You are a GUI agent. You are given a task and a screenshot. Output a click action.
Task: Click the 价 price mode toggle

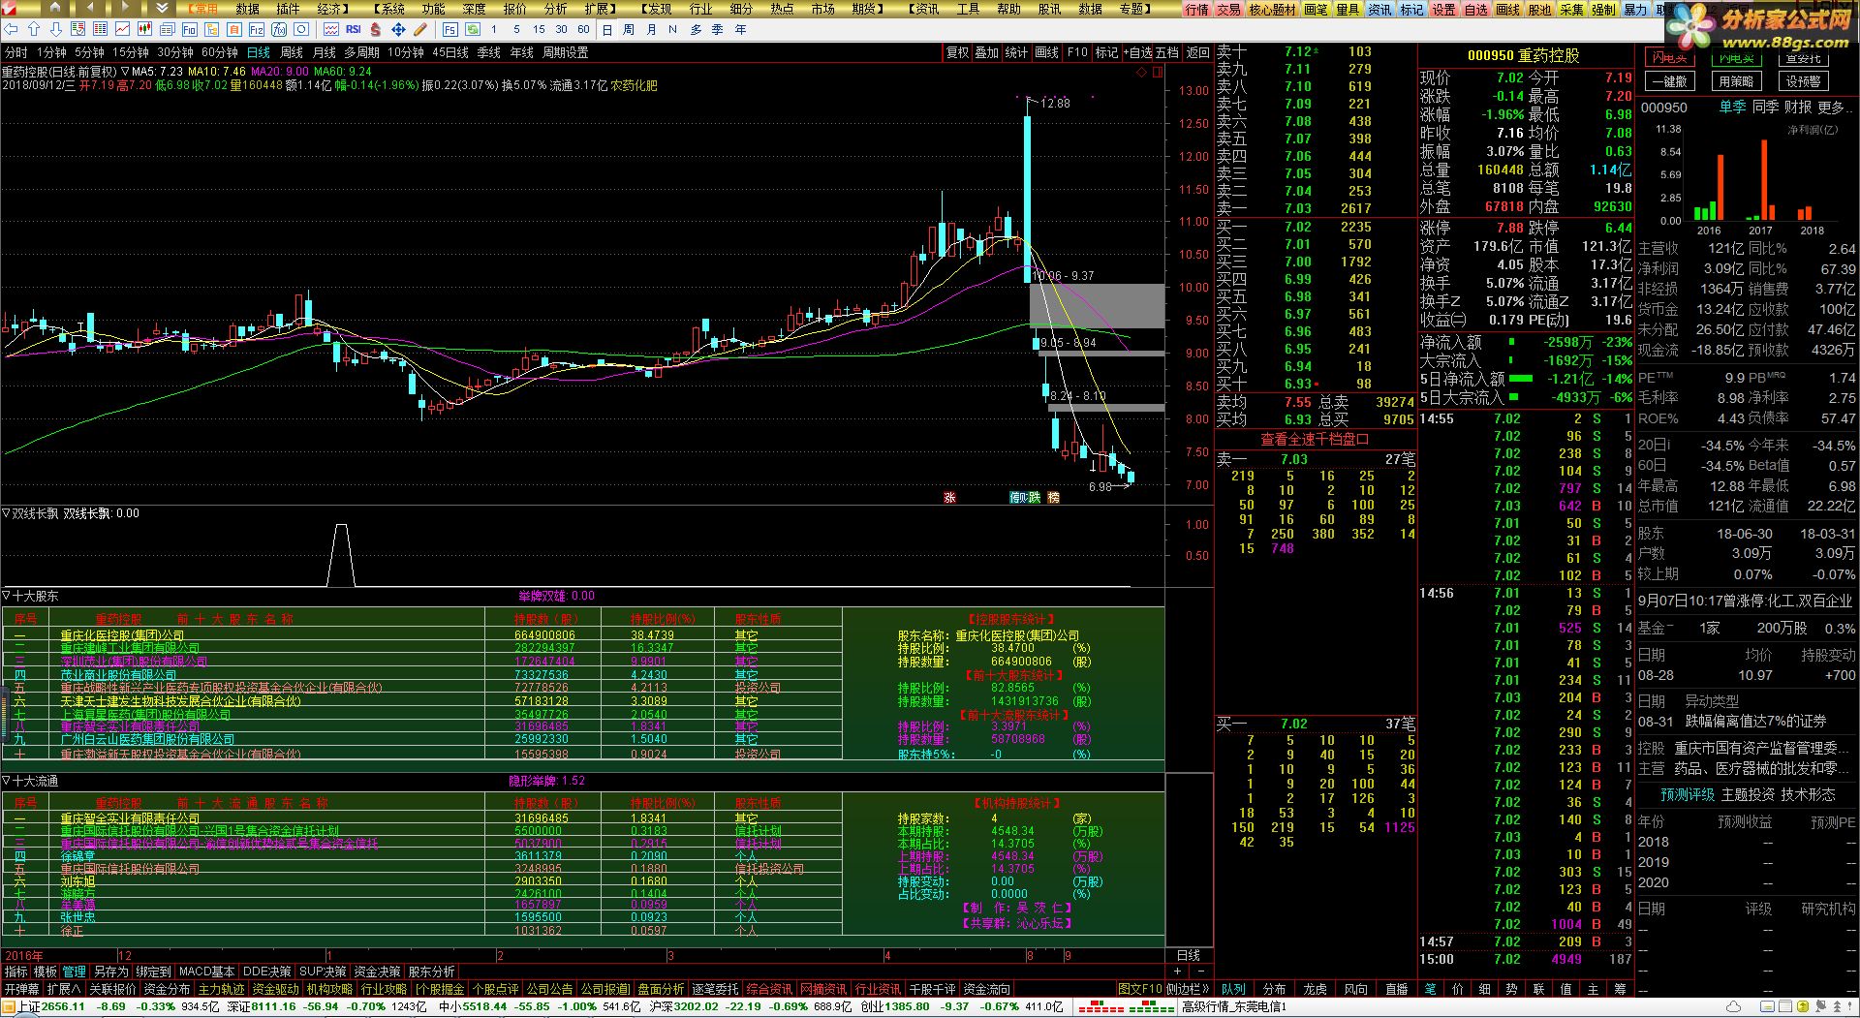point(1457,989)
